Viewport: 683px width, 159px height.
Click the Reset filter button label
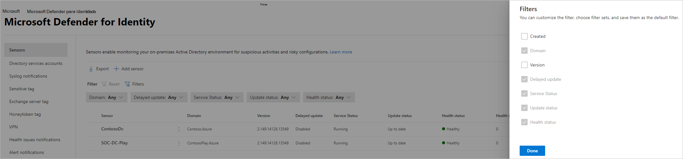pos(114,84)
